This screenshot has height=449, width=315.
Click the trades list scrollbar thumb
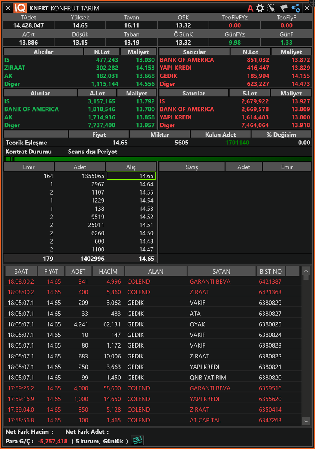306,278
